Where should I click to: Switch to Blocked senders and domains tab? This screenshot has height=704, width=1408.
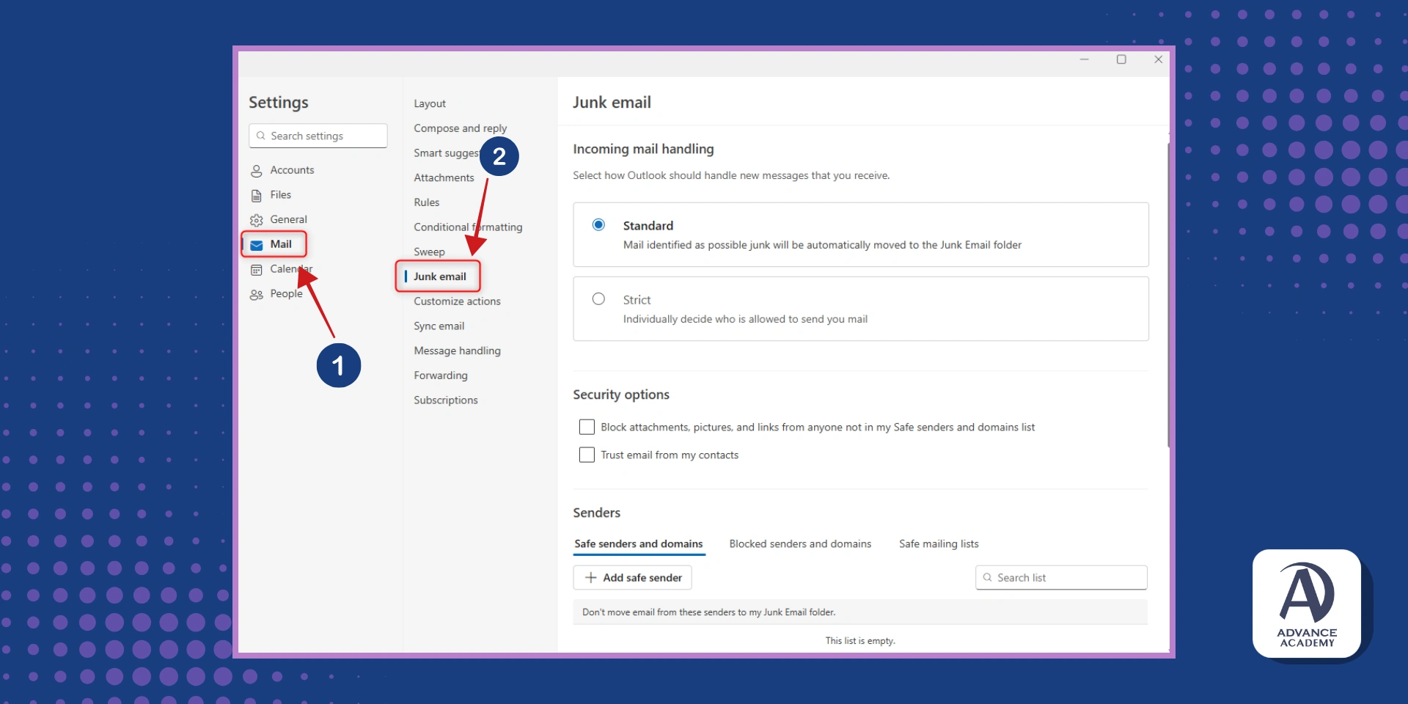pyautogui.click(x=800, y=544)
